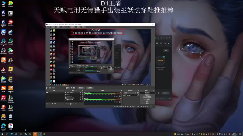Toggle eye of the game capture source row
The image size is (243, 136).
(80, 94)
